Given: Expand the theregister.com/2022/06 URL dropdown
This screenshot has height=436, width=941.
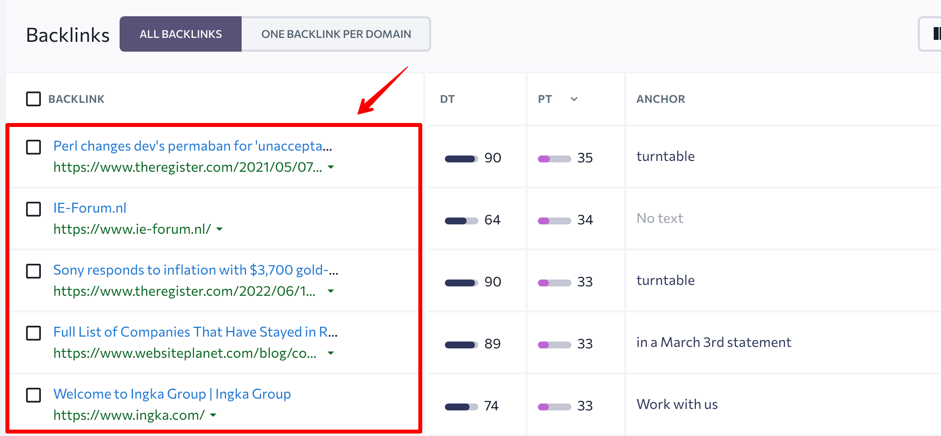Looking at the screenshot, I should (x=331, y=291).
